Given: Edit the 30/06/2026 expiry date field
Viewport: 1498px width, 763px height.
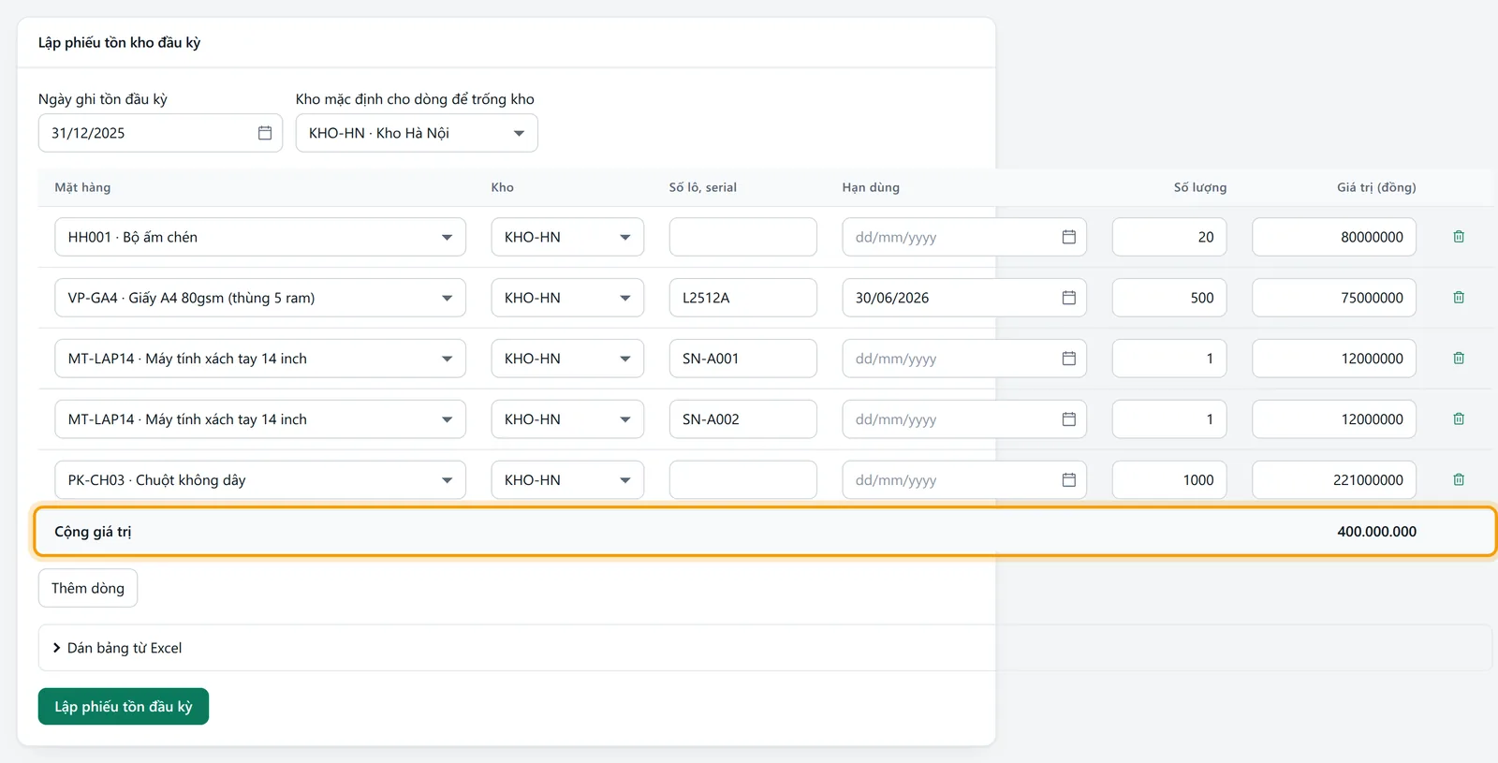Looking at the screenshot, I should pos(964,298).
